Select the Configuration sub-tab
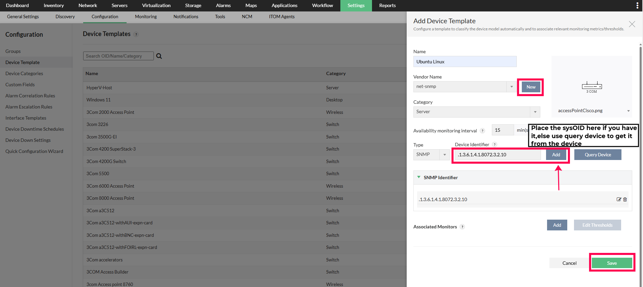 pos(105,17)
